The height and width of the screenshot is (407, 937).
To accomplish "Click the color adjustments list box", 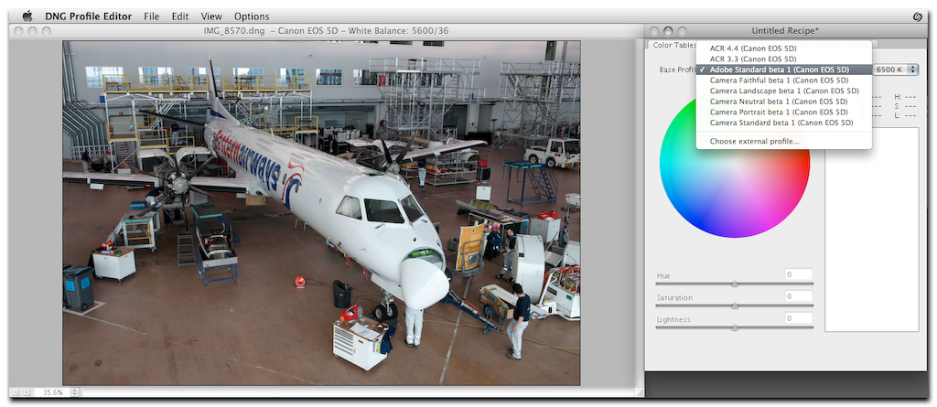I will pyautogui.click(x=871, y=230).
